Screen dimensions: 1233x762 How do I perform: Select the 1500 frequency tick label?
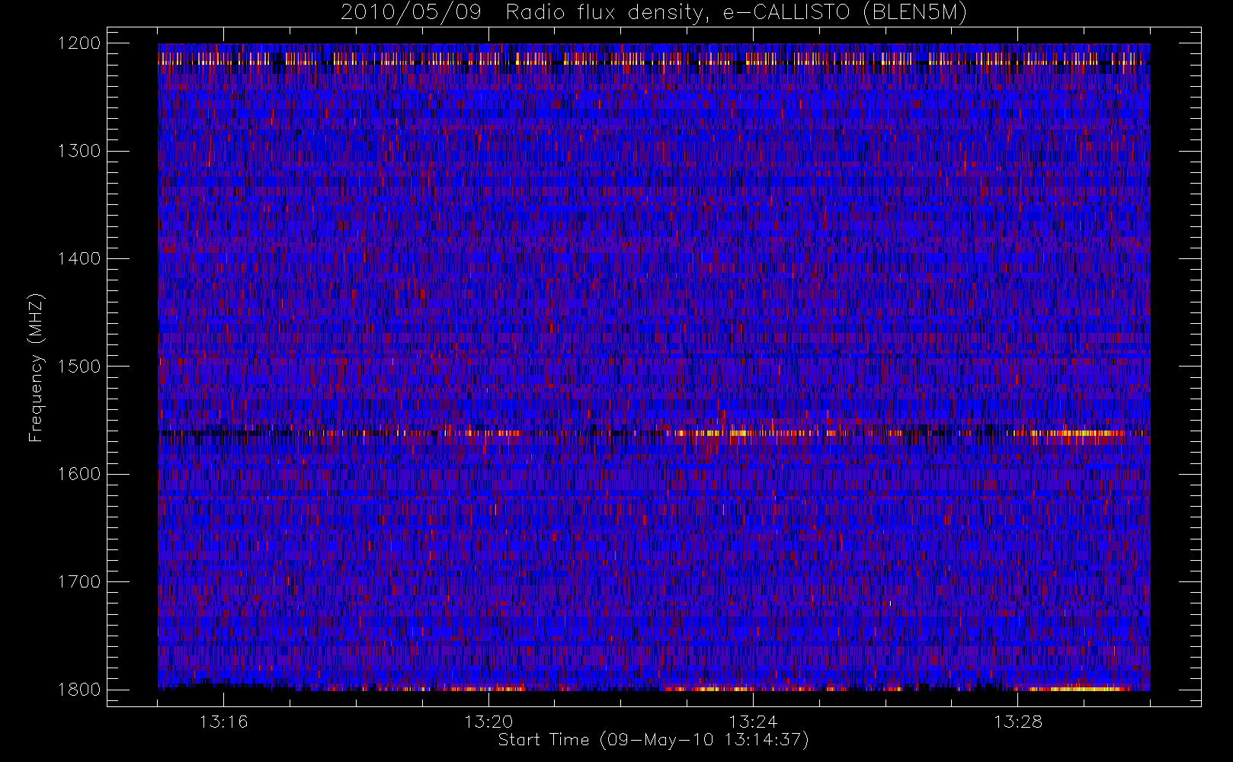(79, 367)
